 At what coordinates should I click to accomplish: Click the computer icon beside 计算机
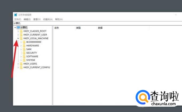click(18, 27)
